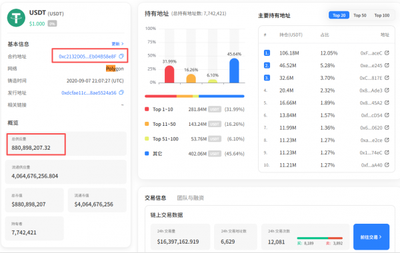The image size is (400, 253).
Task: Click the holders count 7,742,421 card
Action: click(x=34, y=228)
